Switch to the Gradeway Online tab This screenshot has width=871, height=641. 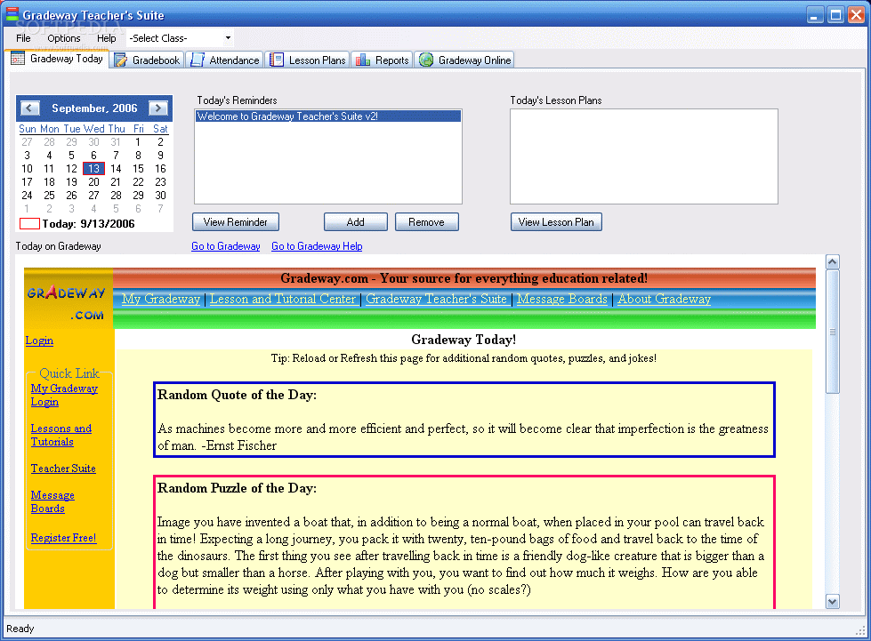tap(464, 60)
